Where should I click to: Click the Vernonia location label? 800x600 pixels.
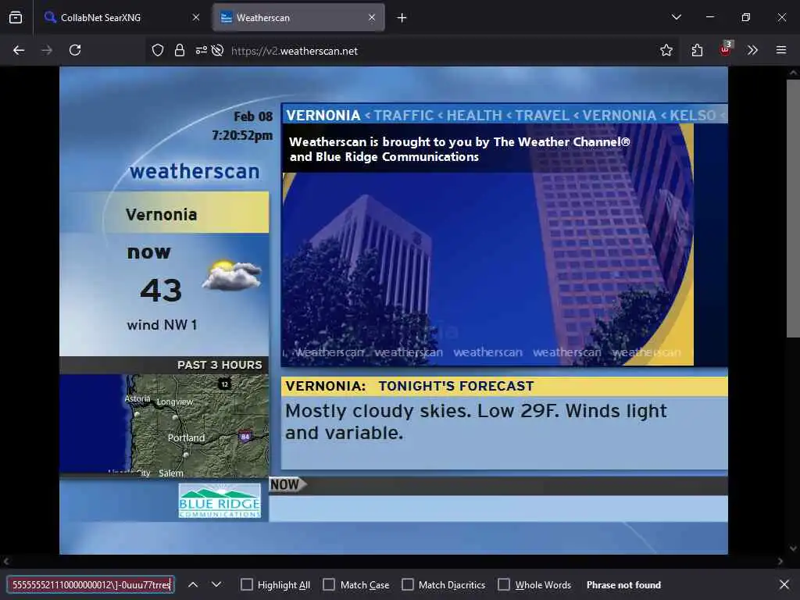[161, 215]
